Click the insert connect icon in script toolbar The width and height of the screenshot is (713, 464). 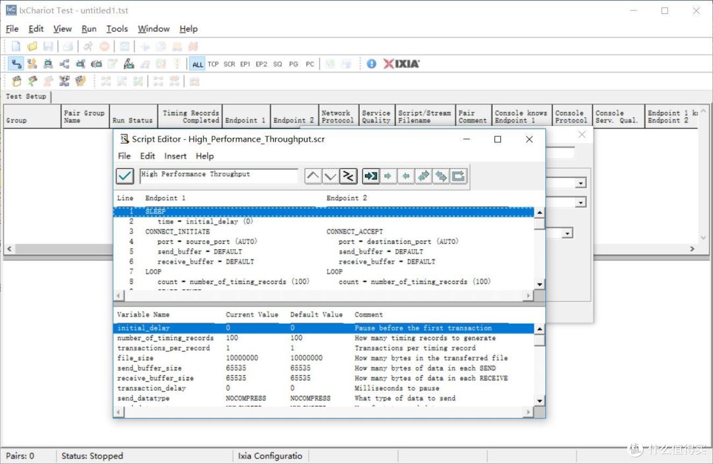(x=371, y=176)
